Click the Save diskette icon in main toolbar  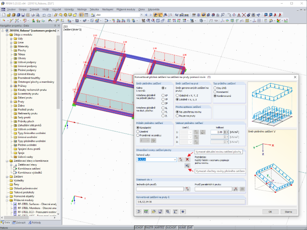tap(23, 15)
